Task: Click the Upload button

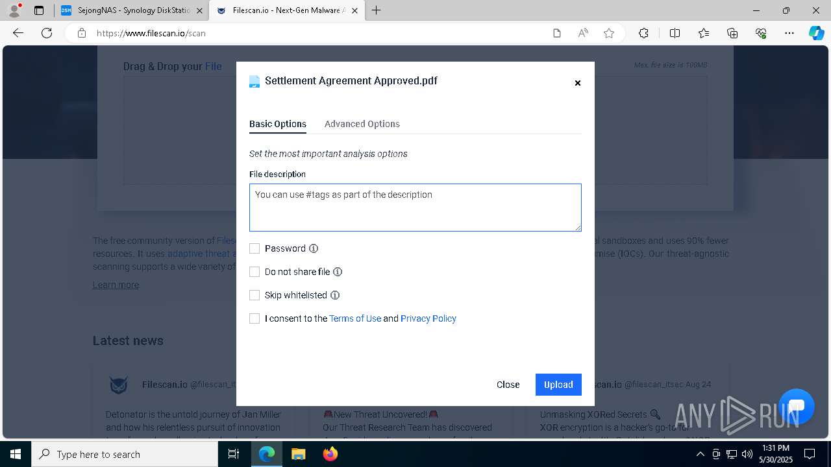Action: [558, 385]
